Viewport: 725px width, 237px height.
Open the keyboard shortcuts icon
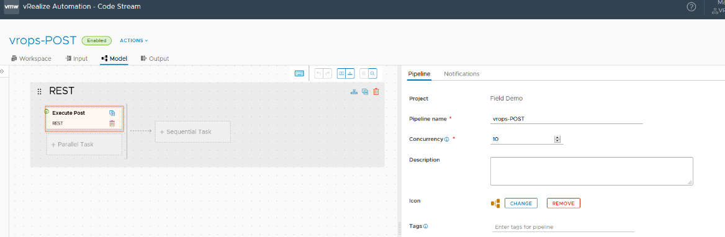pos(299,73)
